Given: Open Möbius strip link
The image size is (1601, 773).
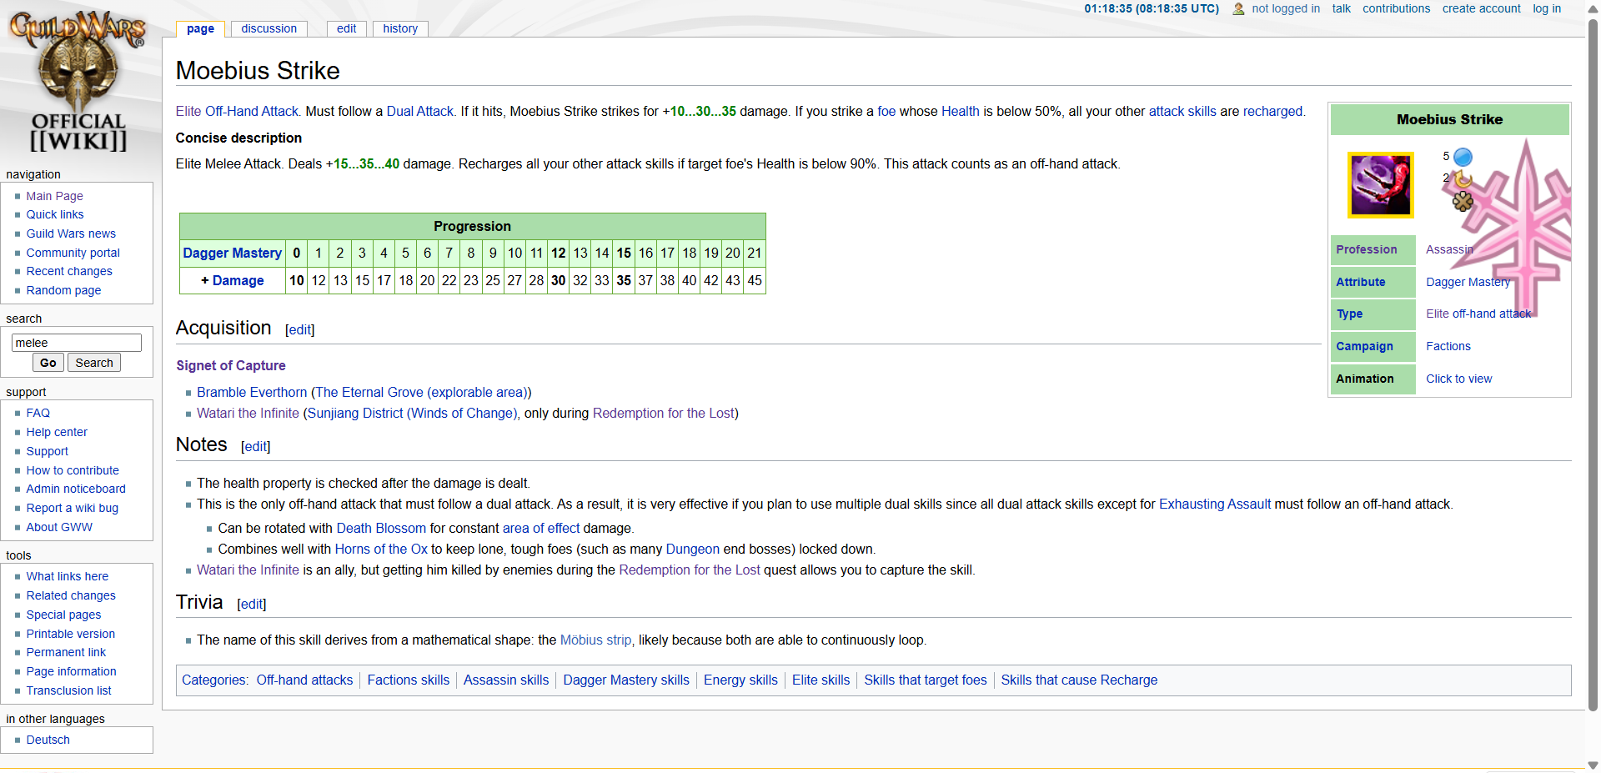Looking at the screenshot, I should click(x=595, y=640).
